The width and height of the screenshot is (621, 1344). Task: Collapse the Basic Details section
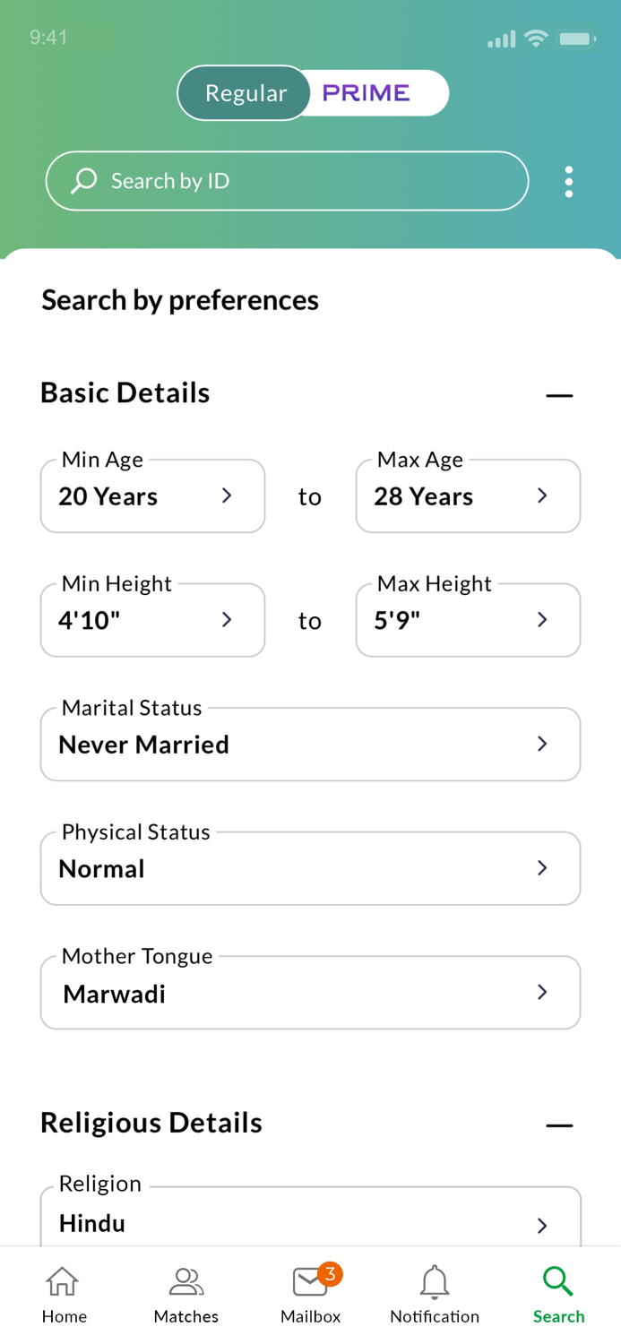[558, 394]
